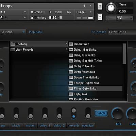Open the reverb tab
The height and width of the screenshot is (136, 136).
tap(73, 125)
